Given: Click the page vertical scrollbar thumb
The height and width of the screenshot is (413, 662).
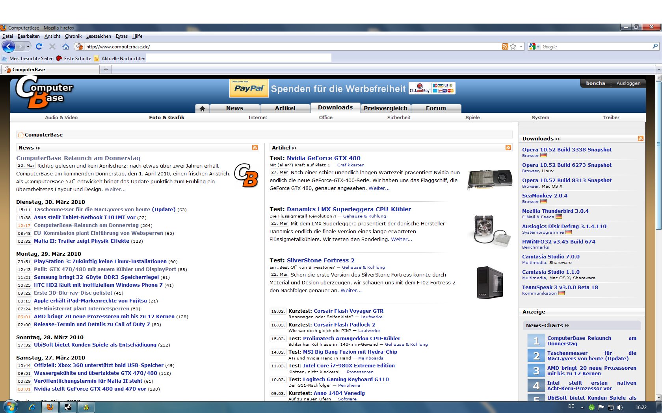Looking at the screenshot, I should click(658, 155).
